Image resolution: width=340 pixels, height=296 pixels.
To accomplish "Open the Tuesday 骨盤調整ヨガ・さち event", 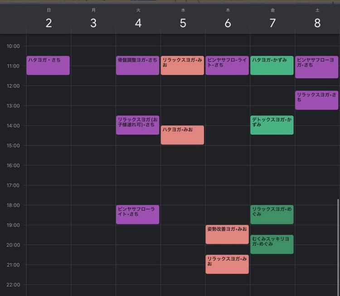I will coord(137,65).
